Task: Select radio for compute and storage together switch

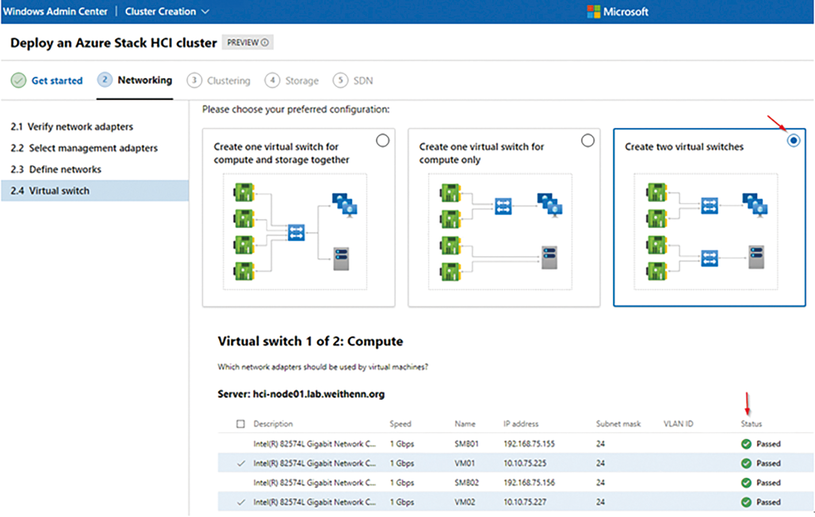Action: point(382,140)
